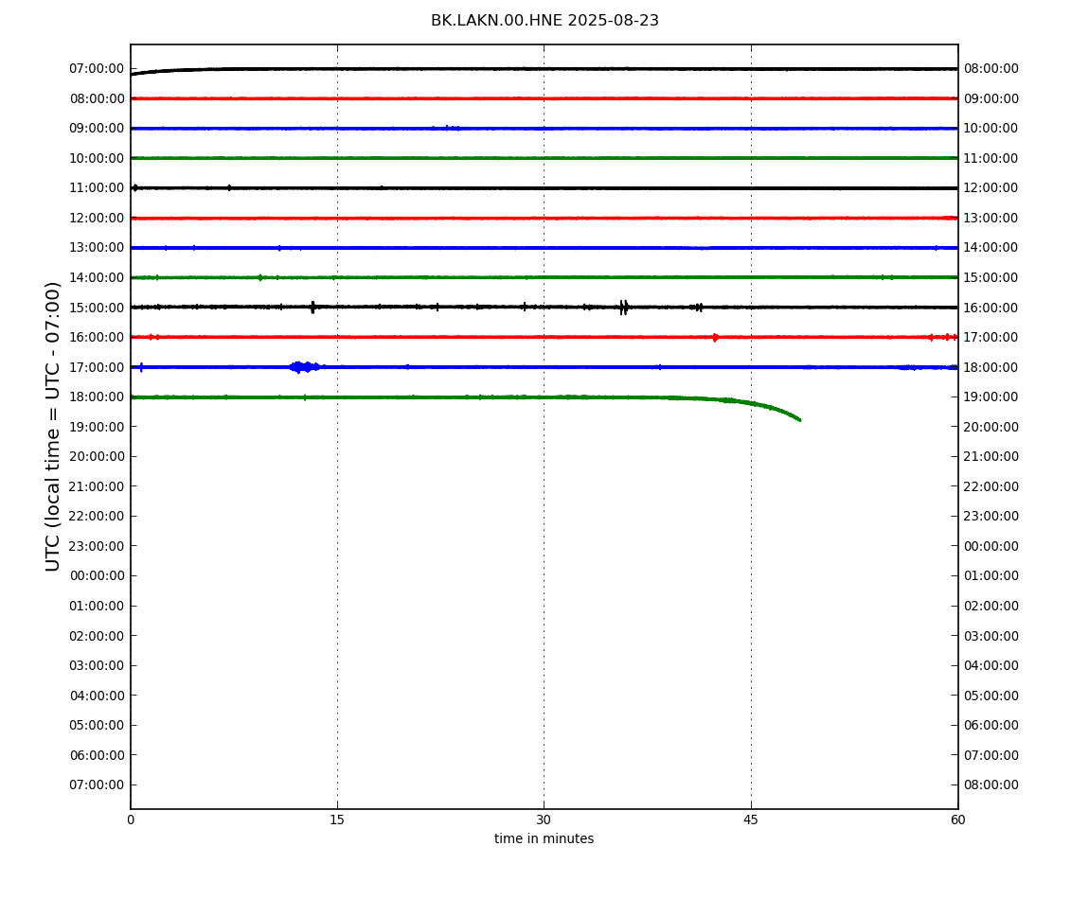Click left-axis label 17:00:00
1089x899 pixels.
click(x=98, y=367)
